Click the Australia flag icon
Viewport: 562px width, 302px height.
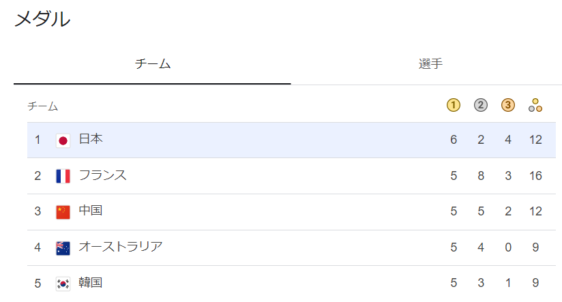coord(63,247)
